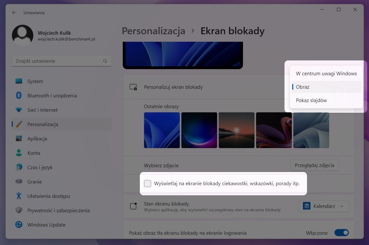Click the paintbrush Personalizacja icon
Viewport: 369px width, 245px height.
(x=19, y=124)
